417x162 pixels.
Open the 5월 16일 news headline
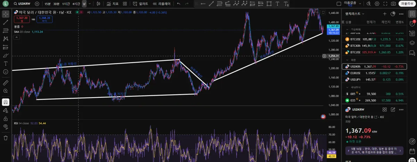coord(374,151)
